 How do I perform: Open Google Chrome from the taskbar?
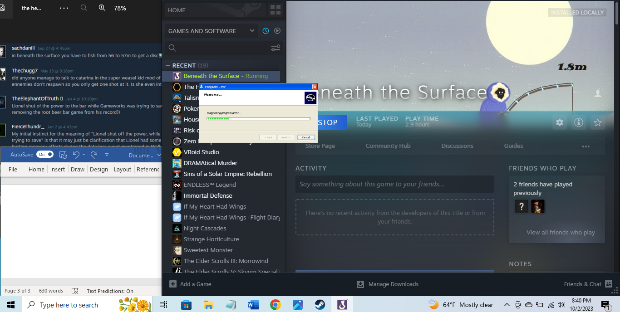275,305
